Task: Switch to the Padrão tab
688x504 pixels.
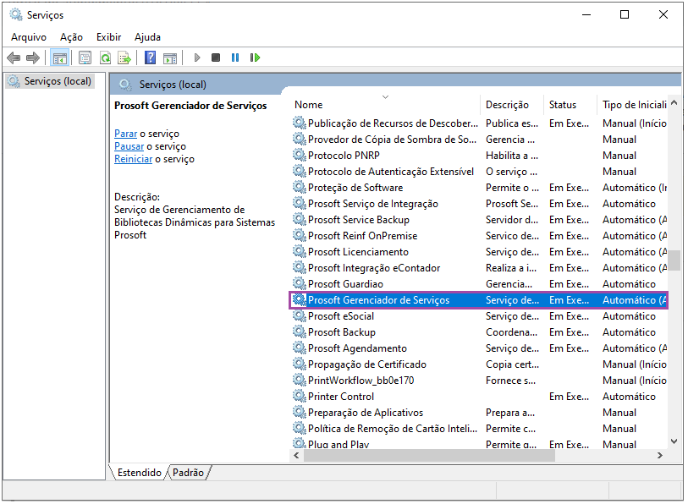Action: pyautogui.click(x=188, y=473)
